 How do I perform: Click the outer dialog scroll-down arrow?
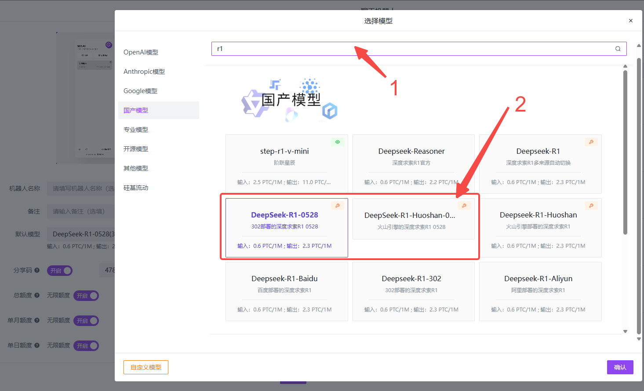tap(639, 339)
